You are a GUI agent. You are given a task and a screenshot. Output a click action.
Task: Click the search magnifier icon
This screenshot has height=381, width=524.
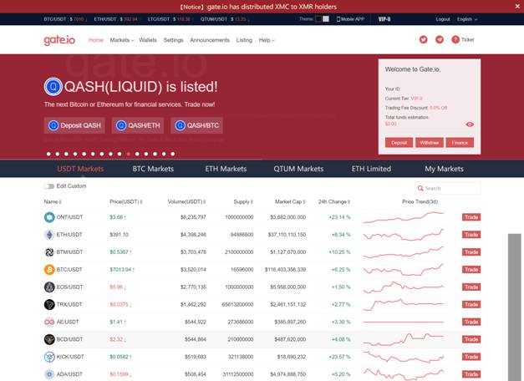click(x=420, y=189)
